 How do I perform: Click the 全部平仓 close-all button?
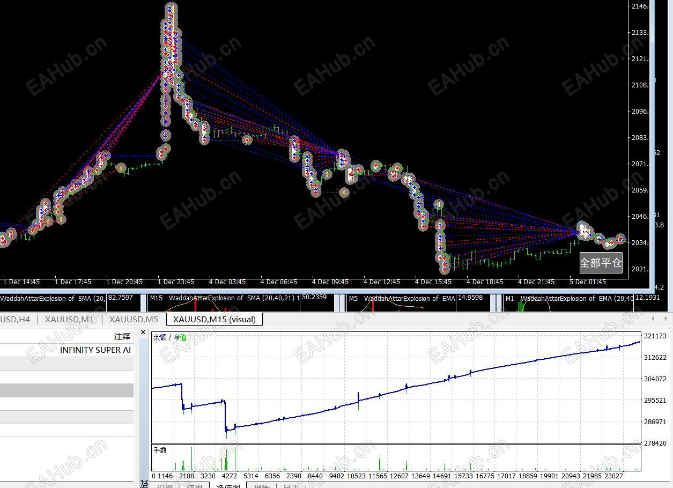click(x=601, y=263)
